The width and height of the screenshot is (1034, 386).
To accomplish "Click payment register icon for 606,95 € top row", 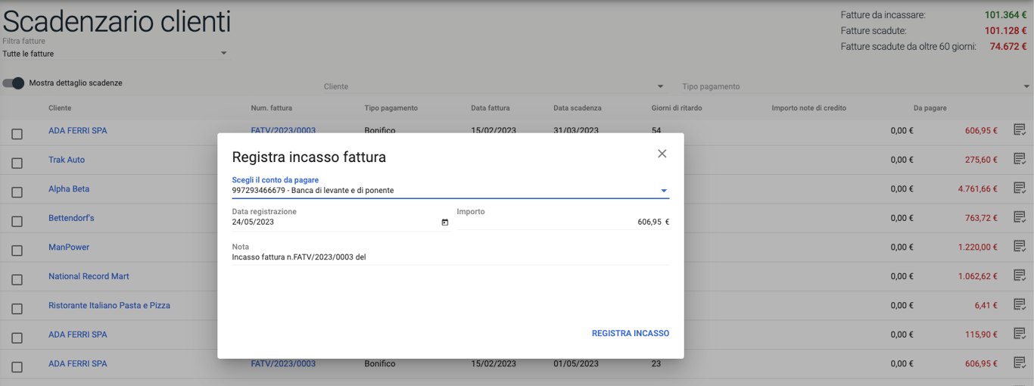I will [1019, 130].
